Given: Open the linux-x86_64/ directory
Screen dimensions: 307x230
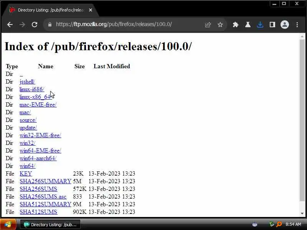Looking at the screenshot, I should (x=36, y=97).
